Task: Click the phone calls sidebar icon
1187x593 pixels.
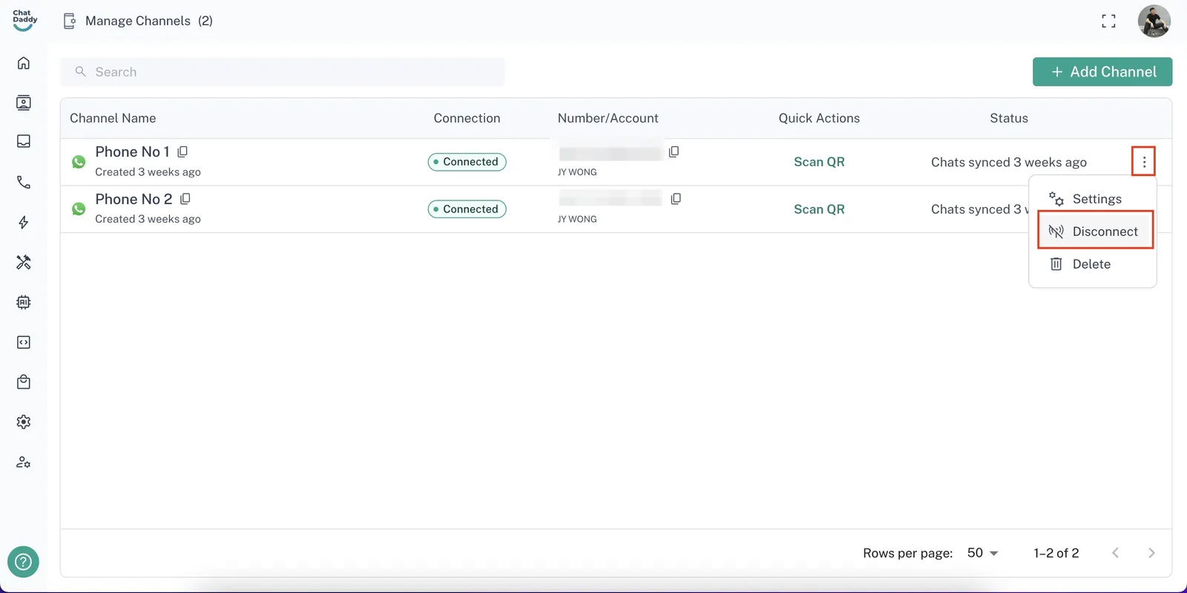Action: (24, 182)
